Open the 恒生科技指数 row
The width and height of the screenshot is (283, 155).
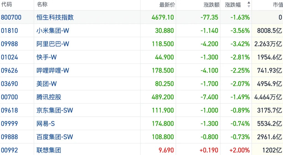tap(55, 17)
